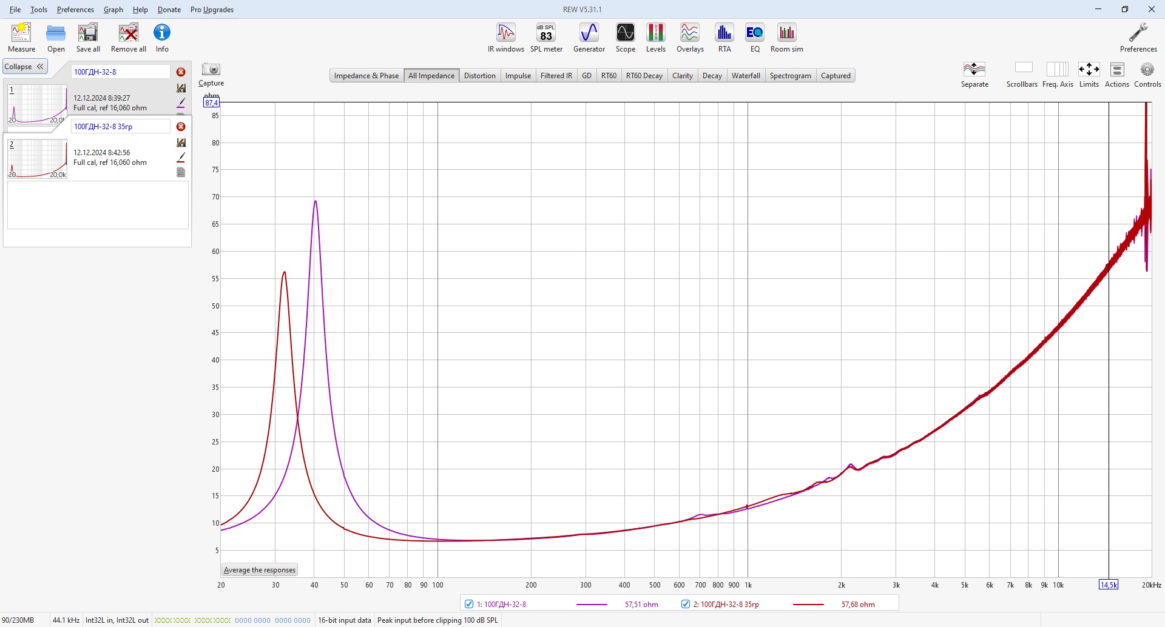Click the purple legend line for trace 1
The image size is (1165, 627).
592,605
